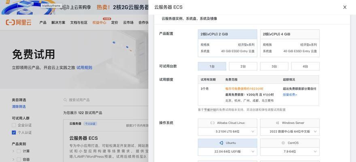Select Alibaba Cloud Linux operating system

(x=228, y=123)
